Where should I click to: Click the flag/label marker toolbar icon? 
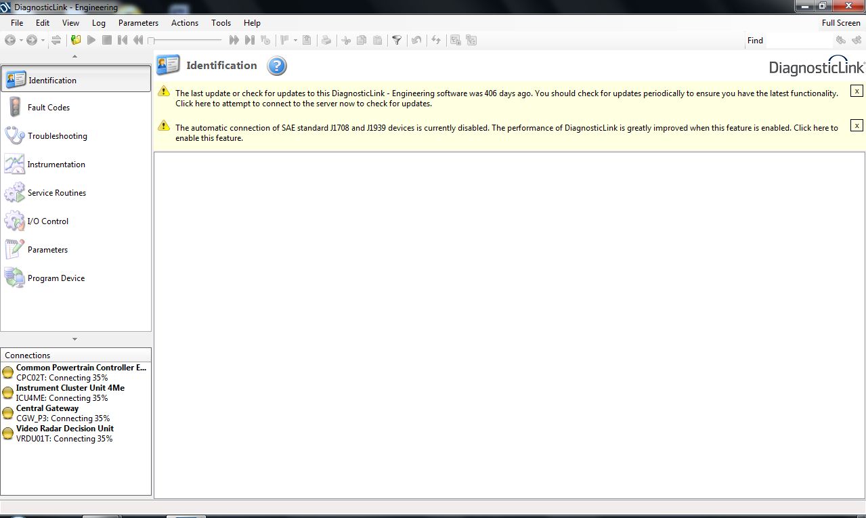(284, 40)
